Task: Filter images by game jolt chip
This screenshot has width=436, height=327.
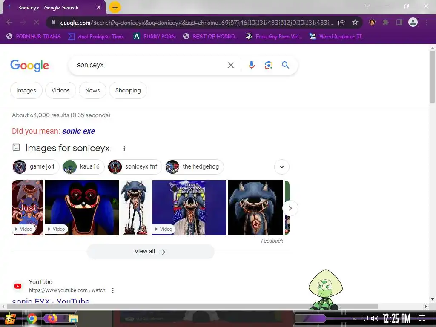Action: pos(36,167)
